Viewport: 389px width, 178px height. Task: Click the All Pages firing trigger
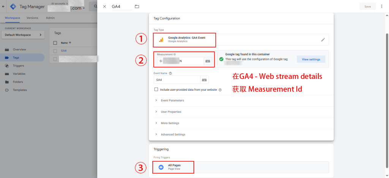coord(241,167)
